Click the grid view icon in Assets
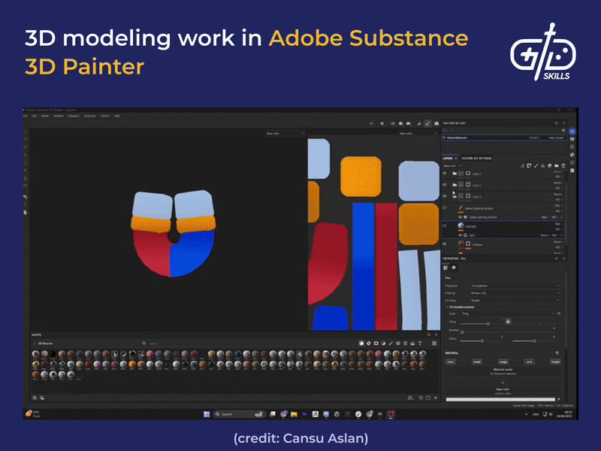Screen dimensions: 601x451 pos(434,344)
